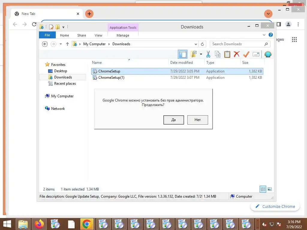Screen dimensions: 307x230
Task: Close the New Tab tab
Action: click(78, 14)
